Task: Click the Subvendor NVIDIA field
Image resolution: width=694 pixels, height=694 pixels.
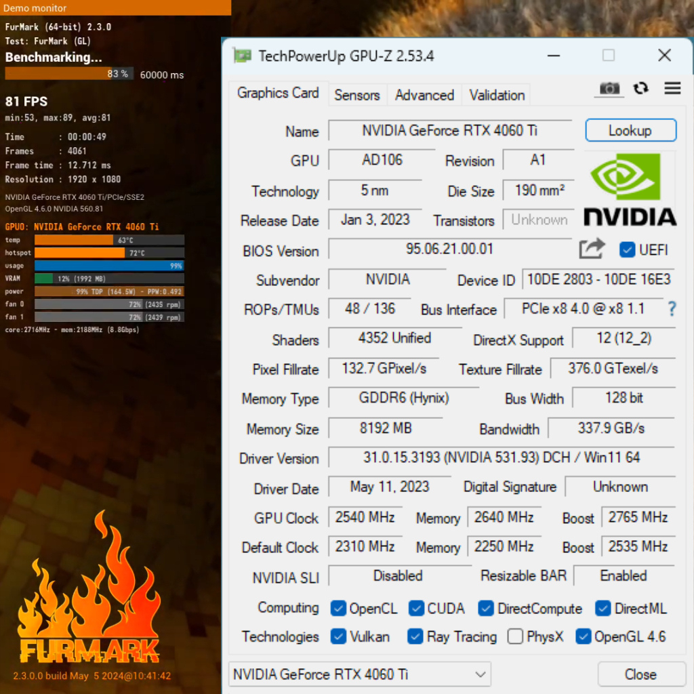Action: pos(388,279)
